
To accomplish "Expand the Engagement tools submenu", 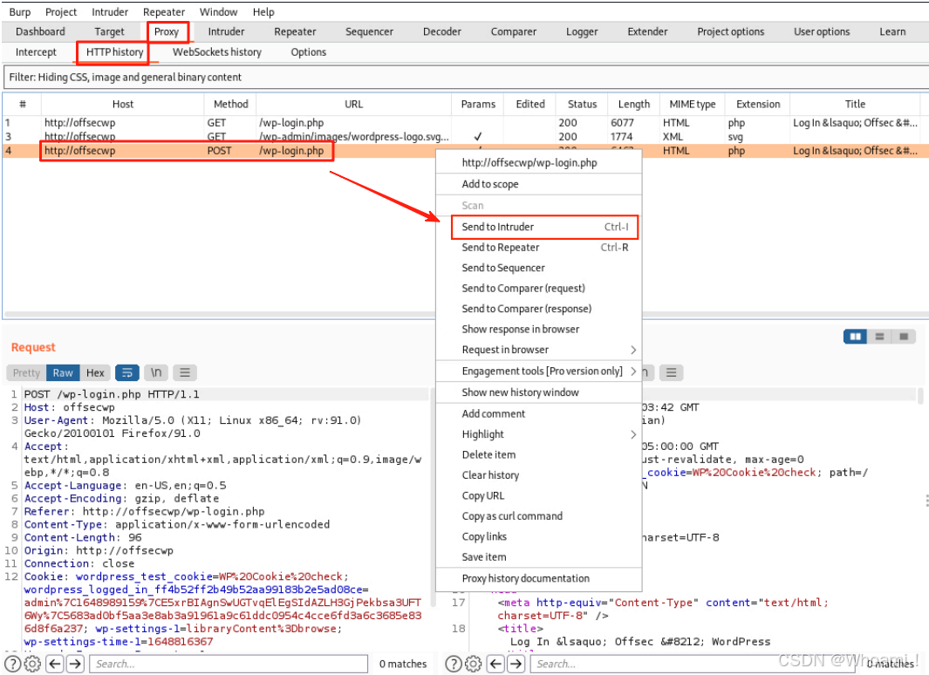I will [538, 372].
